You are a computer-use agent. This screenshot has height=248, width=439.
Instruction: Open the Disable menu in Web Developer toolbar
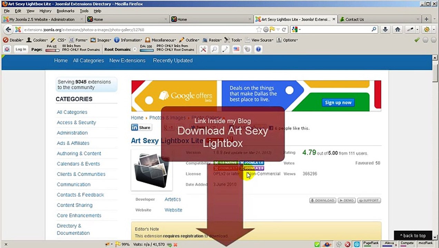tap(13, 40)
